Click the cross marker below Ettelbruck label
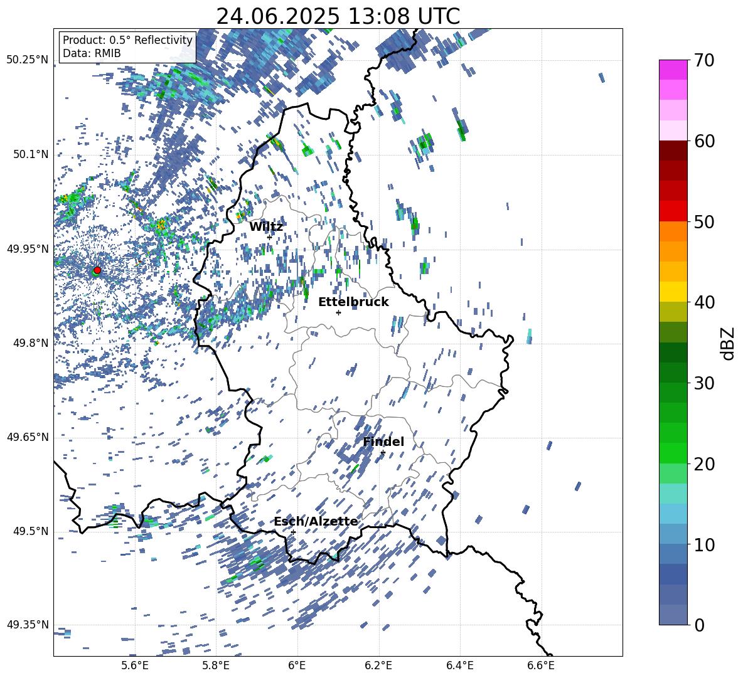This screenshot has width=743, height=678. (x=338, y=312)
